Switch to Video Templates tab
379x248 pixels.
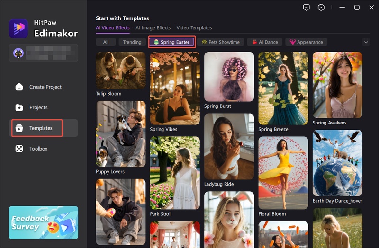194,28
